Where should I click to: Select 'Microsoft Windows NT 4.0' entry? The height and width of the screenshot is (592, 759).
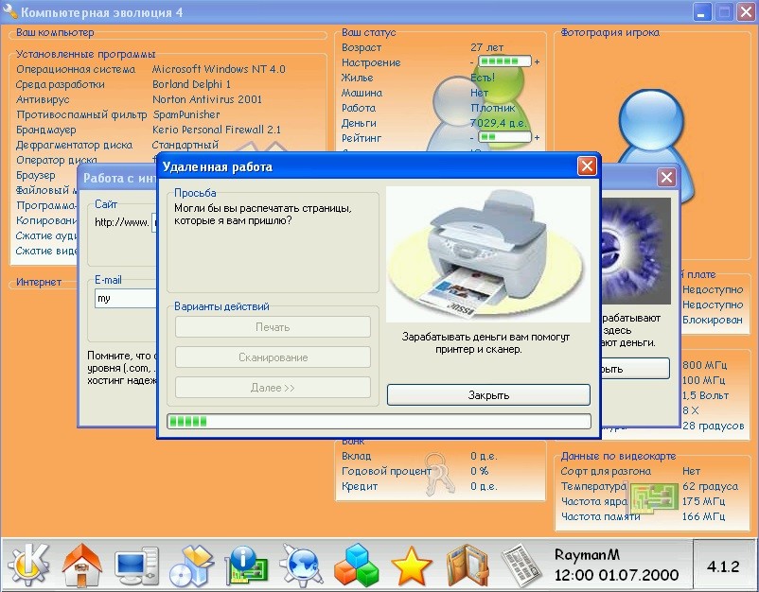(x=219, y=69)
